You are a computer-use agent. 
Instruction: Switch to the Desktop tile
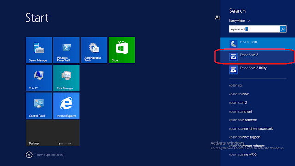53,133
